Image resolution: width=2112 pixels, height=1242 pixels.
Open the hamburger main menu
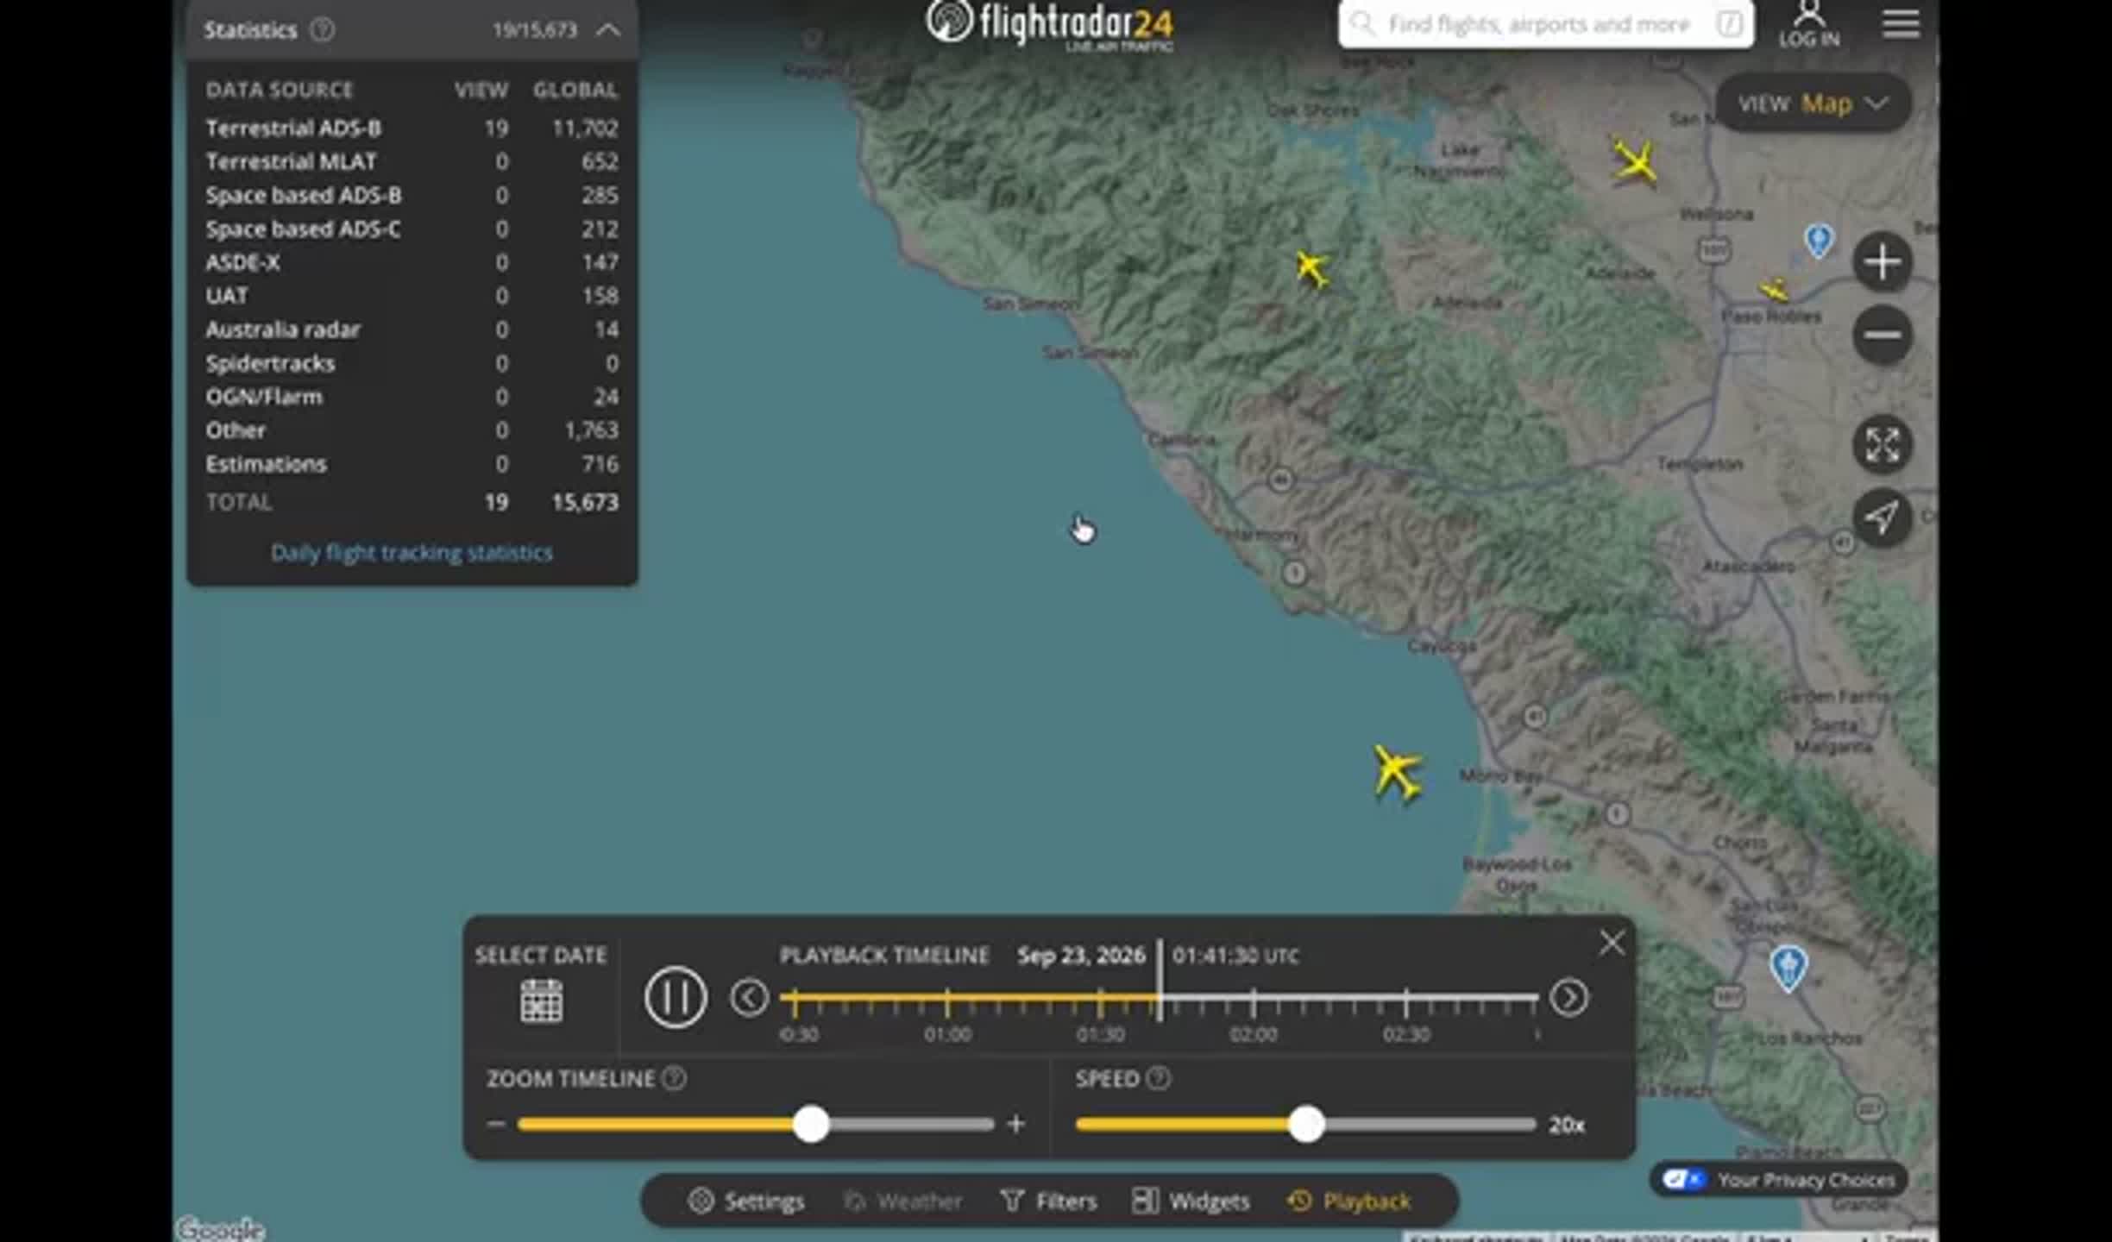pos(1901,24)
